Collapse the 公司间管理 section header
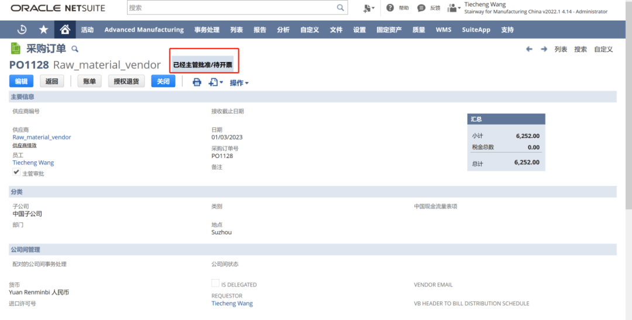This screenshot has width=632, height=320. click(312, 249)
